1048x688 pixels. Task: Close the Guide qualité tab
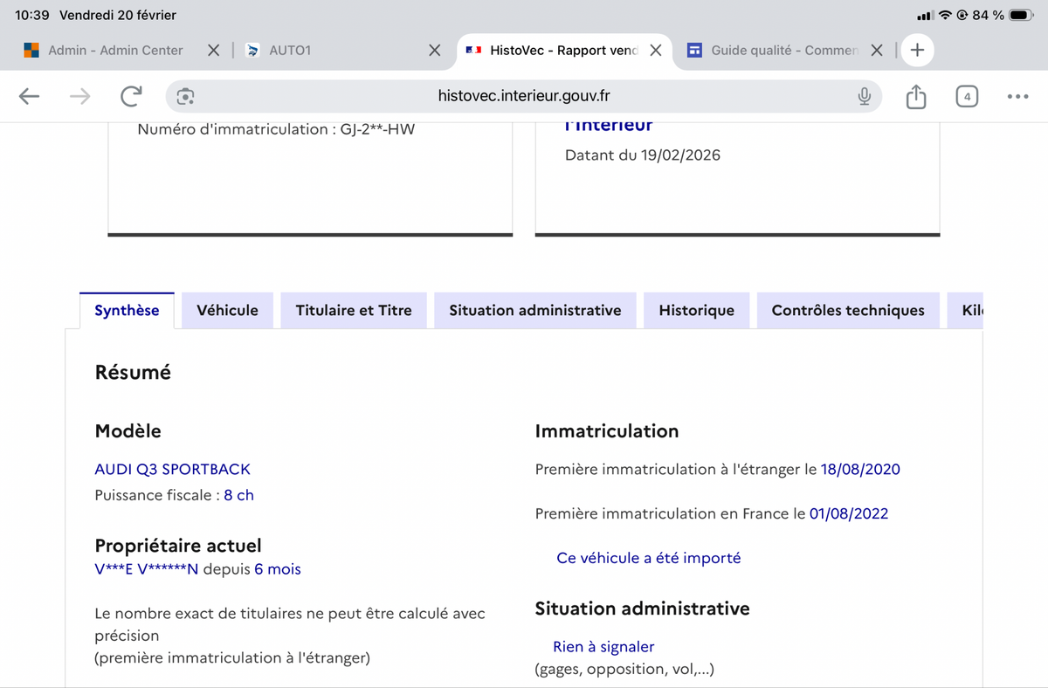click(877, 51)
